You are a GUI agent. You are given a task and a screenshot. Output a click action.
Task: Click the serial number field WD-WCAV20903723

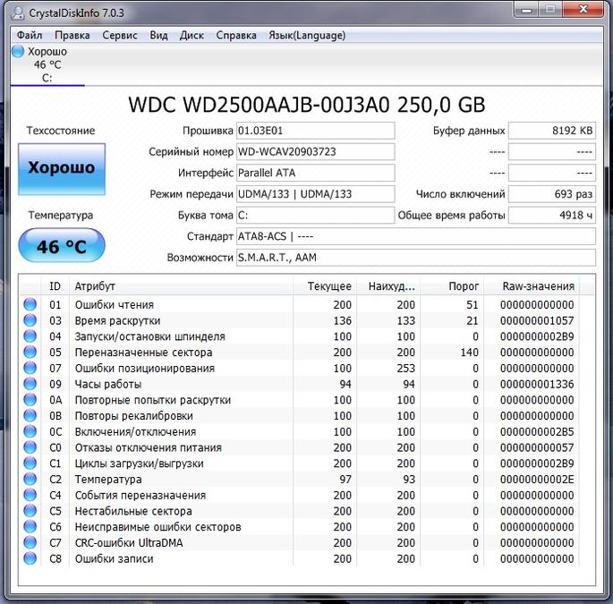coord(316,152)
